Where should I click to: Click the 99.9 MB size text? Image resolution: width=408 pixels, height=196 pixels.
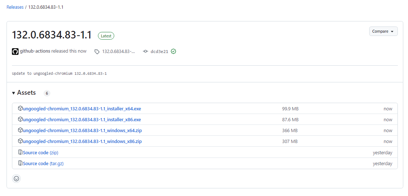(x=290, y=109)
